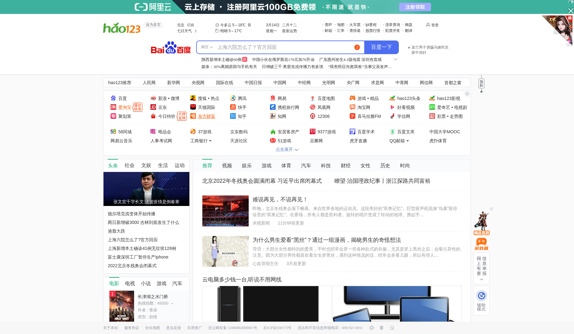574x334 pixels.
Task: Open 星座运势 link
Action: 289,31
